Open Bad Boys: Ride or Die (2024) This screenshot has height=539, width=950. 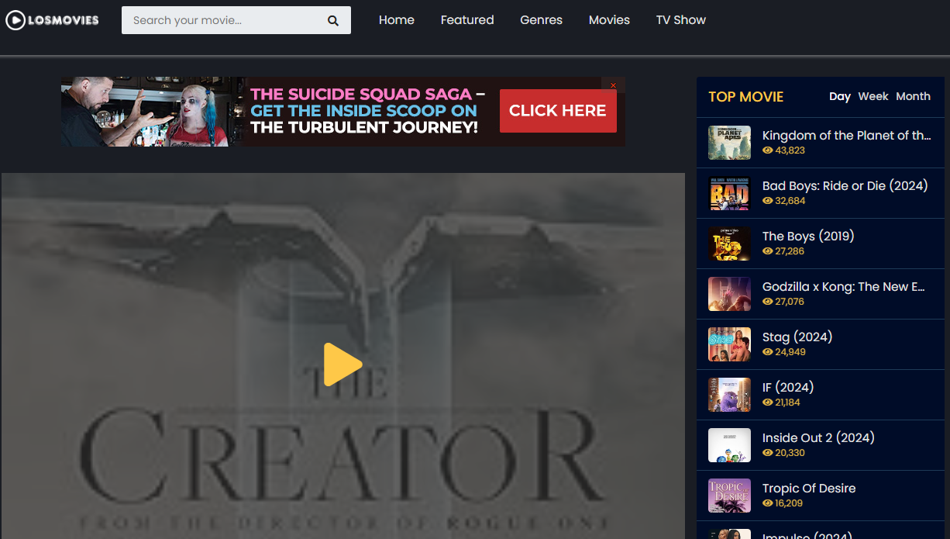tap(845, 186)
